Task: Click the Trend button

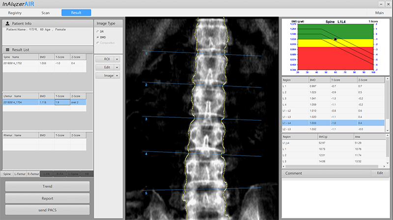Action: pyautogui.click(x=48, y=187)
